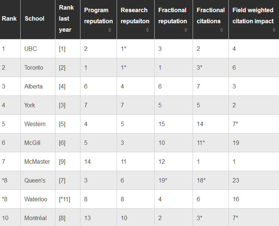Screen dimensions: 279x226
Task: Select the Montréal school cell
Action: (35, 218)
